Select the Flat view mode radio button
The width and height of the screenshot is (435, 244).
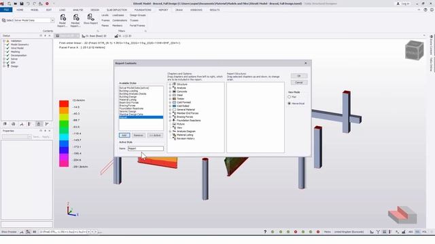[x=290, y=97]
